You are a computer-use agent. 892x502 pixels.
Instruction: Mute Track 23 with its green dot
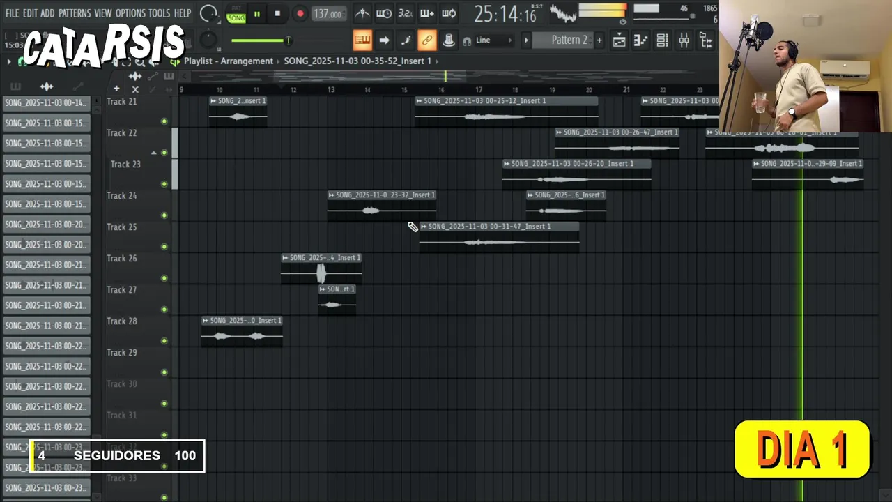tap(164, 184)
